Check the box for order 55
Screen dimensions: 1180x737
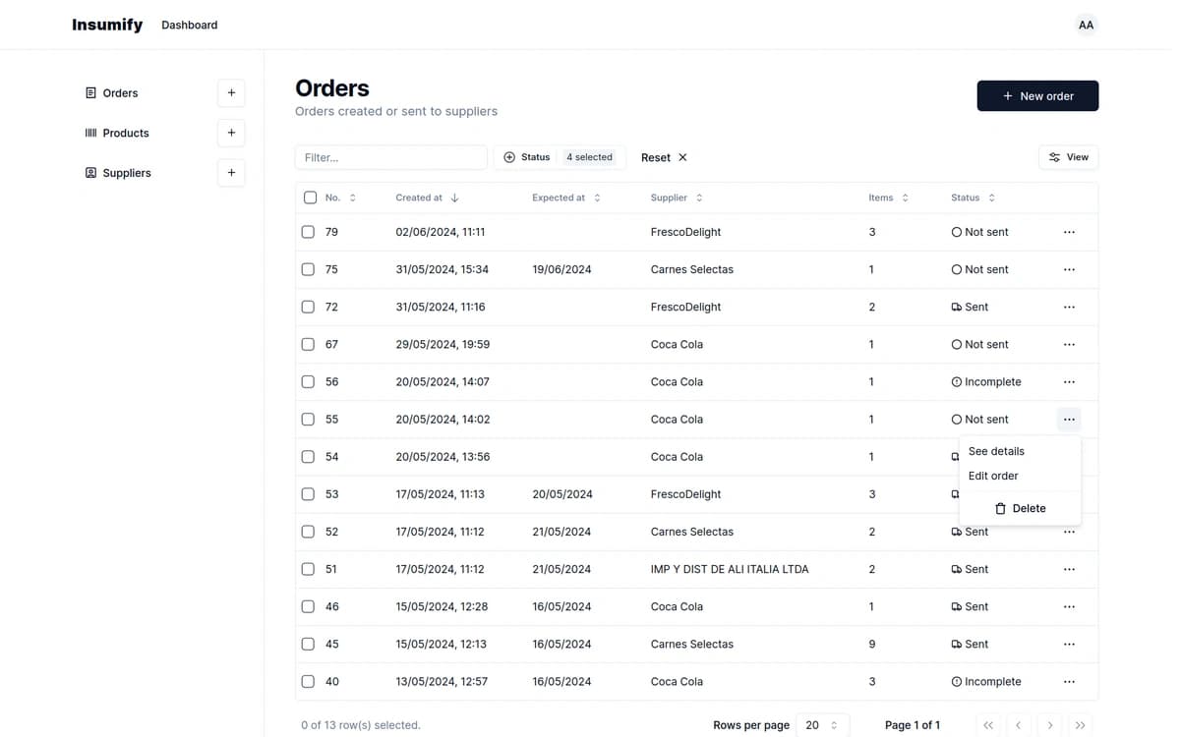308,419
